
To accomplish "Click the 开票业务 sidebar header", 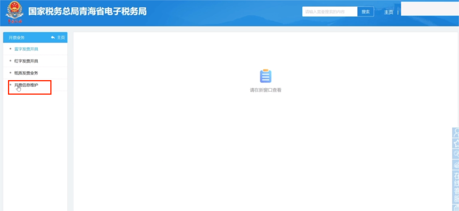I will 17,38.
